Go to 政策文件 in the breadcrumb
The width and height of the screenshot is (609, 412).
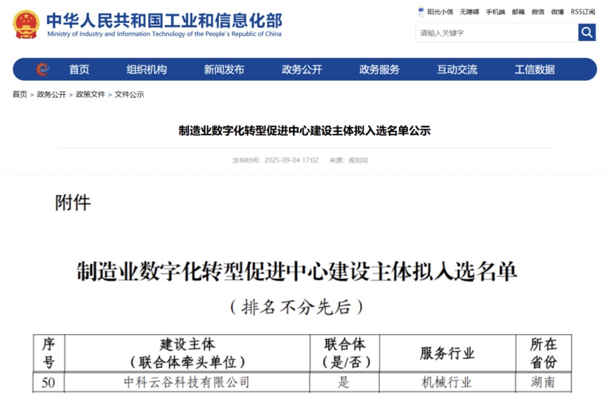90,94
